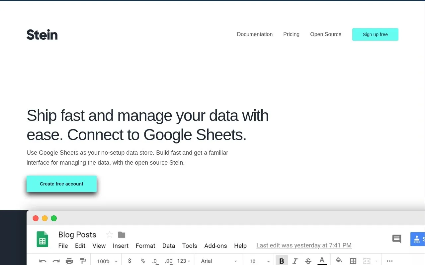425x265 pixels.
Task: Click the headline 'Ship fast and manage your data'
Action: pyautogui.click(x=147, y=125)
